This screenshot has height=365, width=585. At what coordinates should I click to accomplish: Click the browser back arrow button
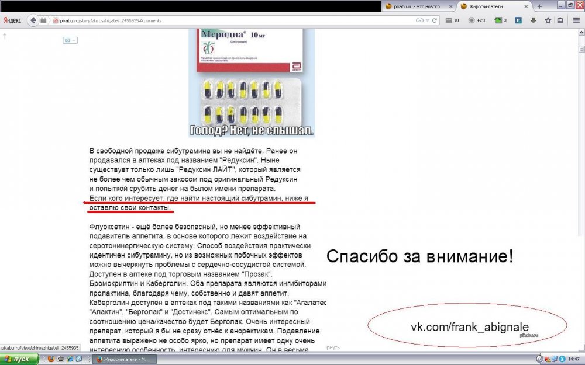(x=33, y=20)
